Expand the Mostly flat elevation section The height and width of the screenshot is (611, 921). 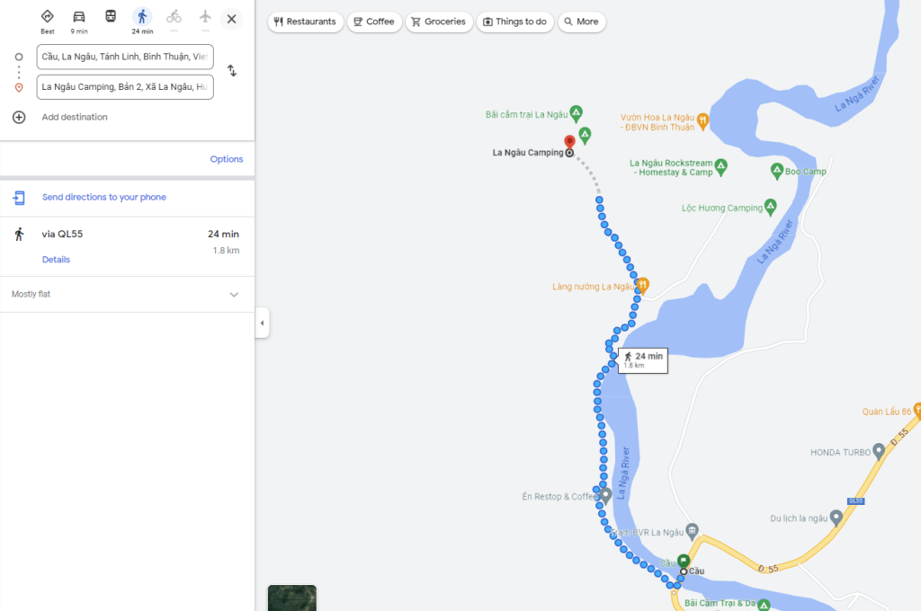pos(234,295)
